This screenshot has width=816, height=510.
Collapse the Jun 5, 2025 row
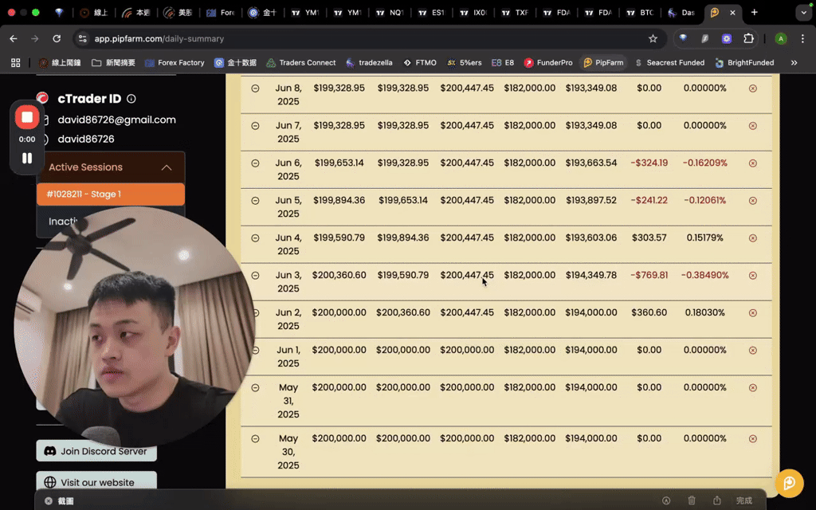[255, 201]
